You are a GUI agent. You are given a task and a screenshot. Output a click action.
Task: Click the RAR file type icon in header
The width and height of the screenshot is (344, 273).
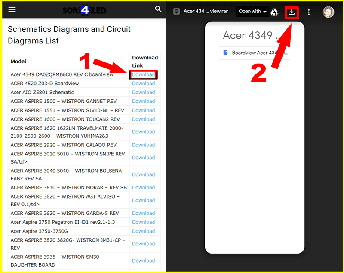(x=176, y=12)
